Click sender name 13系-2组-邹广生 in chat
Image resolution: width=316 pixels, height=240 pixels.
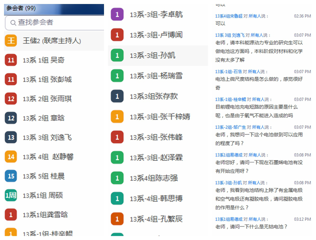point(230,127)
